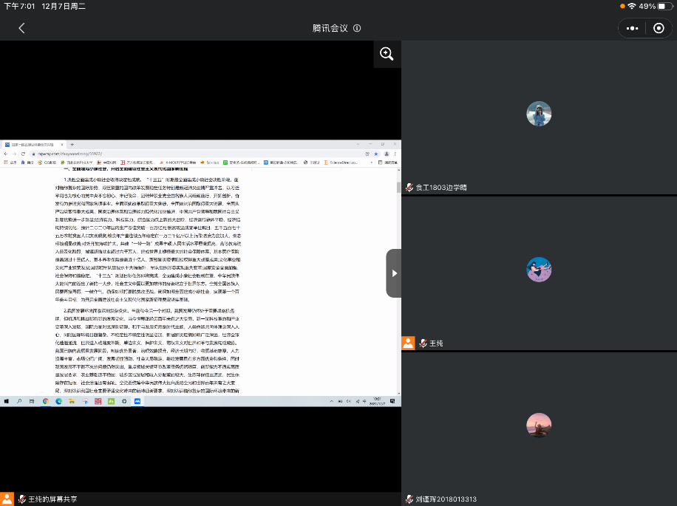
Task: Tap the orange host badge next to 王纯
Action: [x=408, y=343]
